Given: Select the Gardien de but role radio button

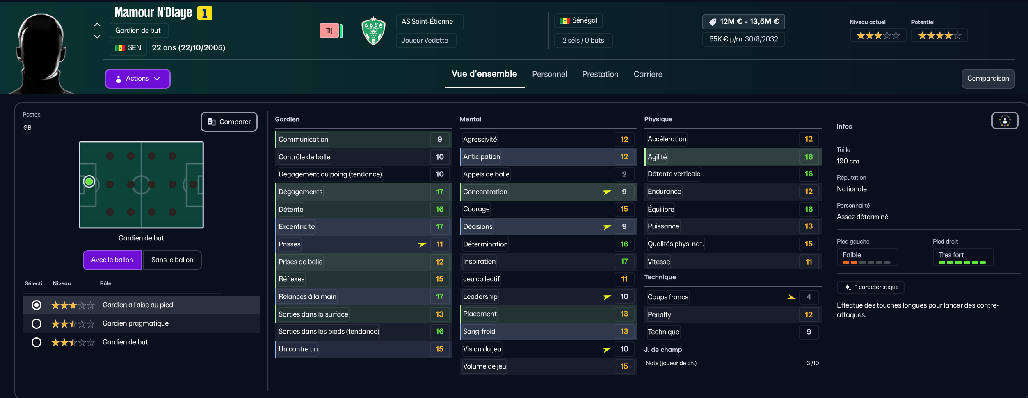Looking at the screenshot, I should [x=37, y=342].
